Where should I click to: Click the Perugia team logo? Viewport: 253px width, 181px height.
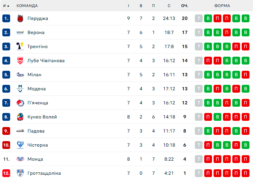[x=20, y=18]
